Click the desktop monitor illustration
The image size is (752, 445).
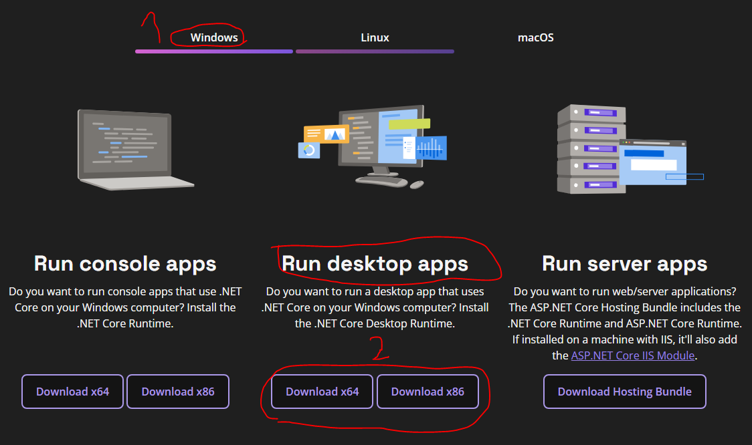[x=373, y=146]
